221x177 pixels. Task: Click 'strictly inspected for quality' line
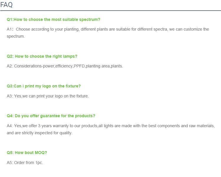click(x=39, y=133)
